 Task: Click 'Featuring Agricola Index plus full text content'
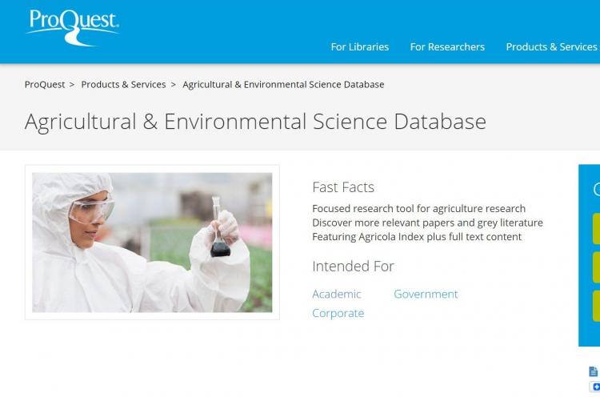[x=417, y=237]
